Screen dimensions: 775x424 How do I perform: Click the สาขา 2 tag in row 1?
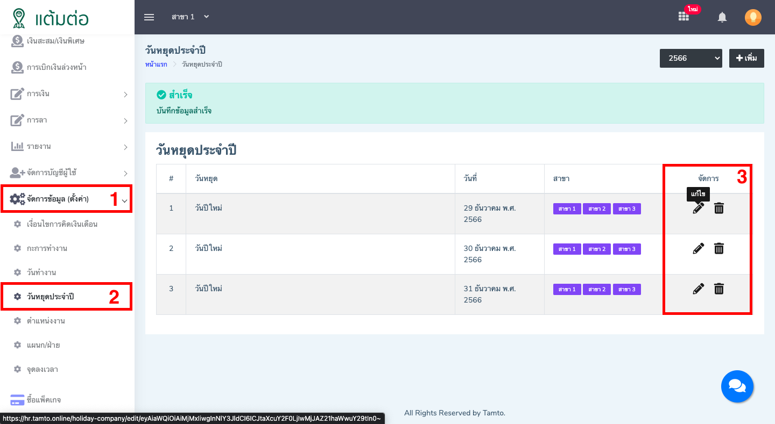pyautogui.click(x=596, y=209)
